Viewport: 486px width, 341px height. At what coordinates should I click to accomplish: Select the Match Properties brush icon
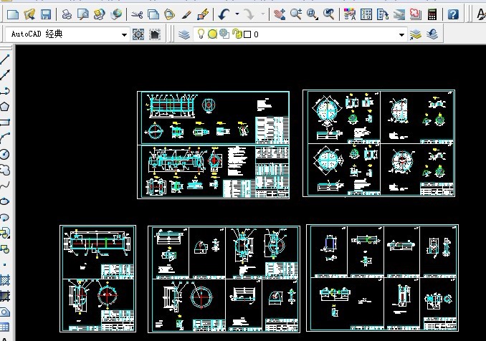point(186,14)
